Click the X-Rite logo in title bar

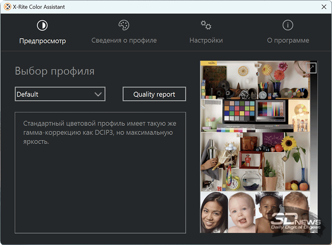click(x=7, y=7)
